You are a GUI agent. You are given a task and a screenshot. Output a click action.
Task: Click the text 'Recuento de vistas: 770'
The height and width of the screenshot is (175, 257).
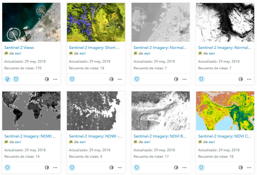click(23, 68)
